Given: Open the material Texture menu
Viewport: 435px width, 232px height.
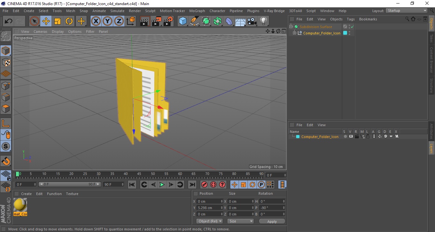Looking at the screenshot, I should pos(72,194).
